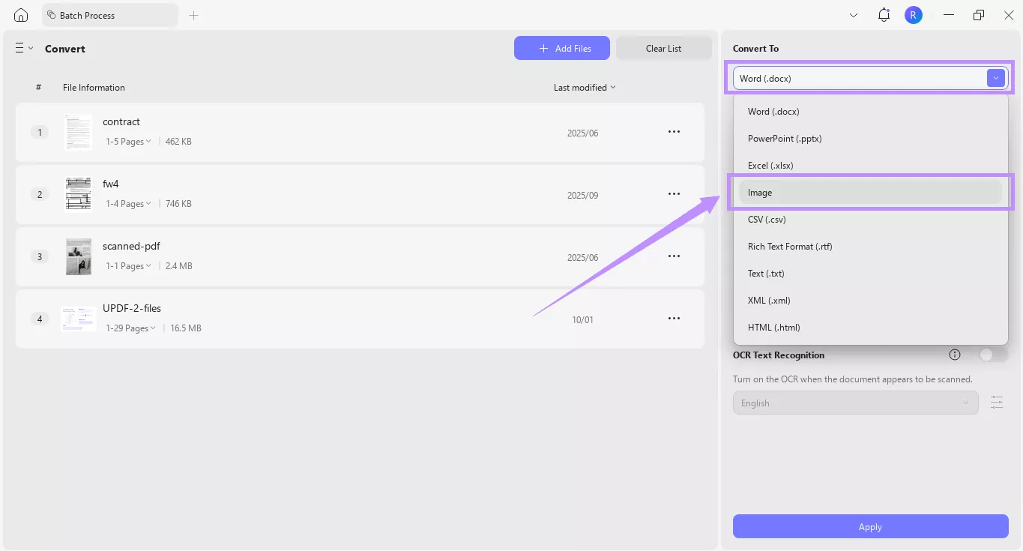1023x551 pixels.
Task: Go to the Home screen icon
Action: 21,15
